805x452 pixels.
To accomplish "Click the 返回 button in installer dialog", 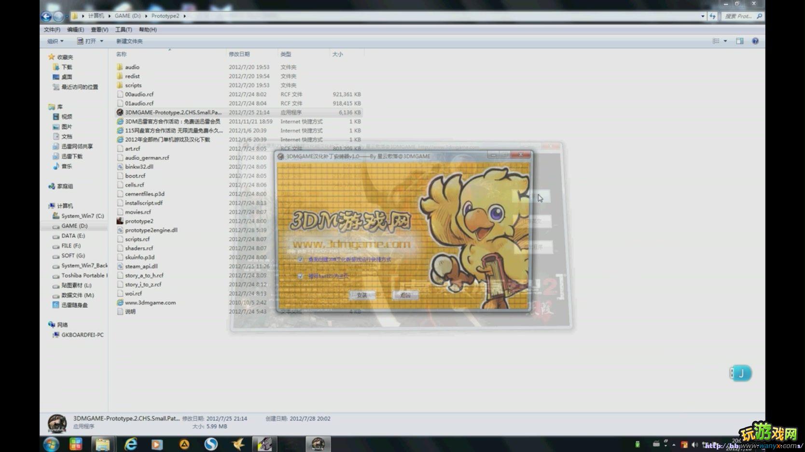I will click(x=405, y=295).
